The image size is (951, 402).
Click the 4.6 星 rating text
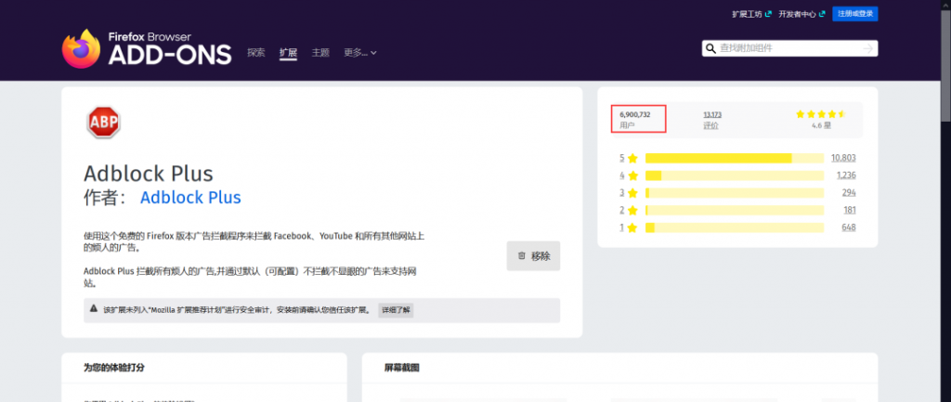[821, 126]
